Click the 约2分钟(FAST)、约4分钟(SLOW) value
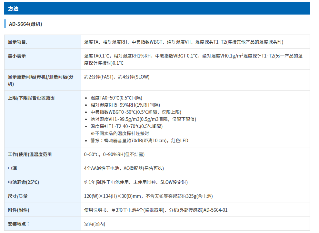319x233 pixels. click(117, 77)
